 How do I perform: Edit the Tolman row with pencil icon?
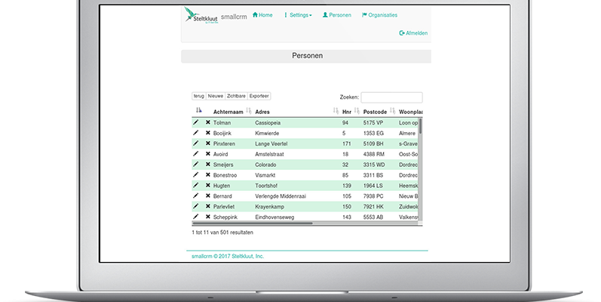196,122
